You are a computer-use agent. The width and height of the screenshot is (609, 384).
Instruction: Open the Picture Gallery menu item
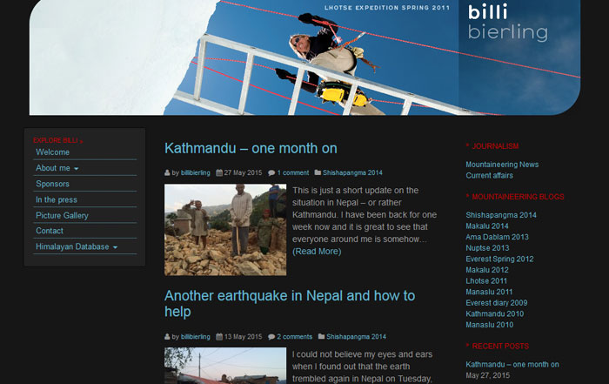click(62, 215)
